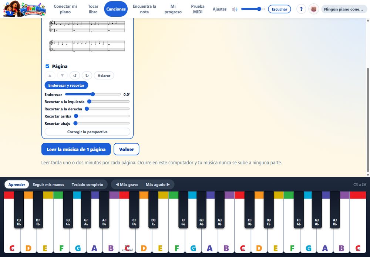Viewport: 370px width, 257px height.
Task: Open the Ajustes tab
Action: [219, 9]
